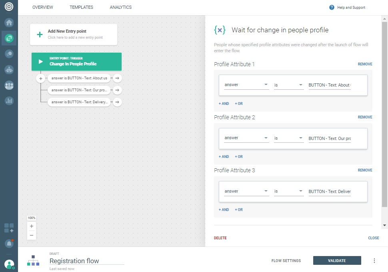Click the play icon on Change In People Profile

point(41,61)
